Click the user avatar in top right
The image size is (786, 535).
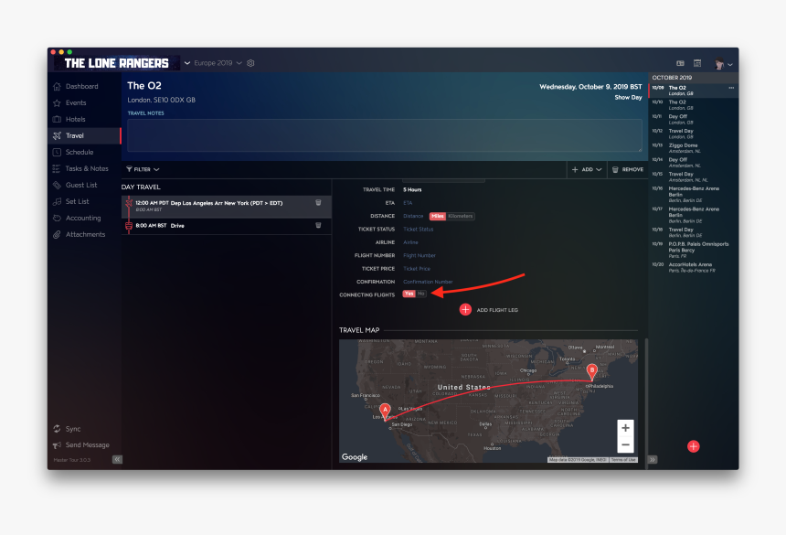click(719, 64)
